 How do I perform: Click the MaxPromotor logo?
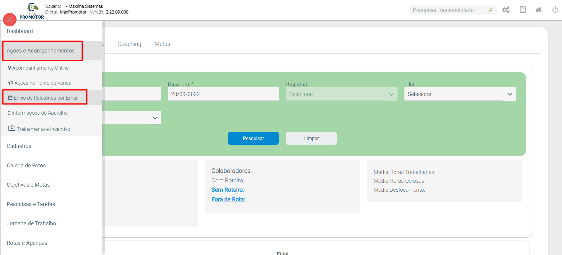click(x=32, y=11)
